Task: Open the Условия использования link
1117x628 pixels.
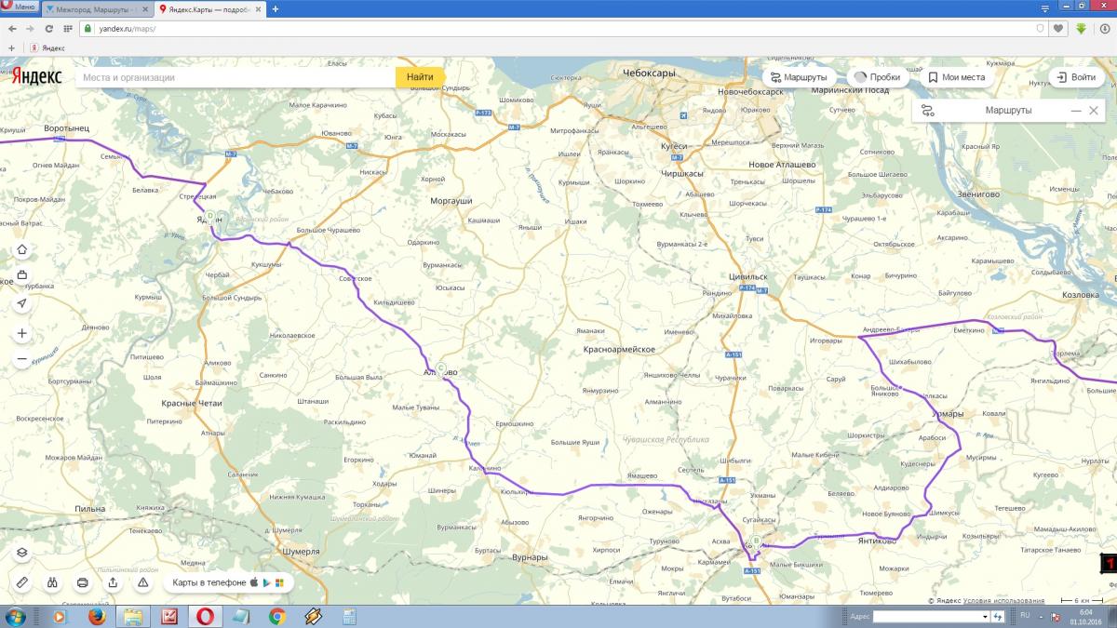Action: [1003, 600]
